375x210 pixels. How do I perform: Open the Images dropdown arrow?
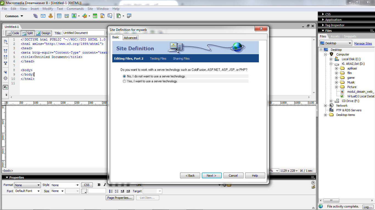pyautogui.click(x=79, y=16)
